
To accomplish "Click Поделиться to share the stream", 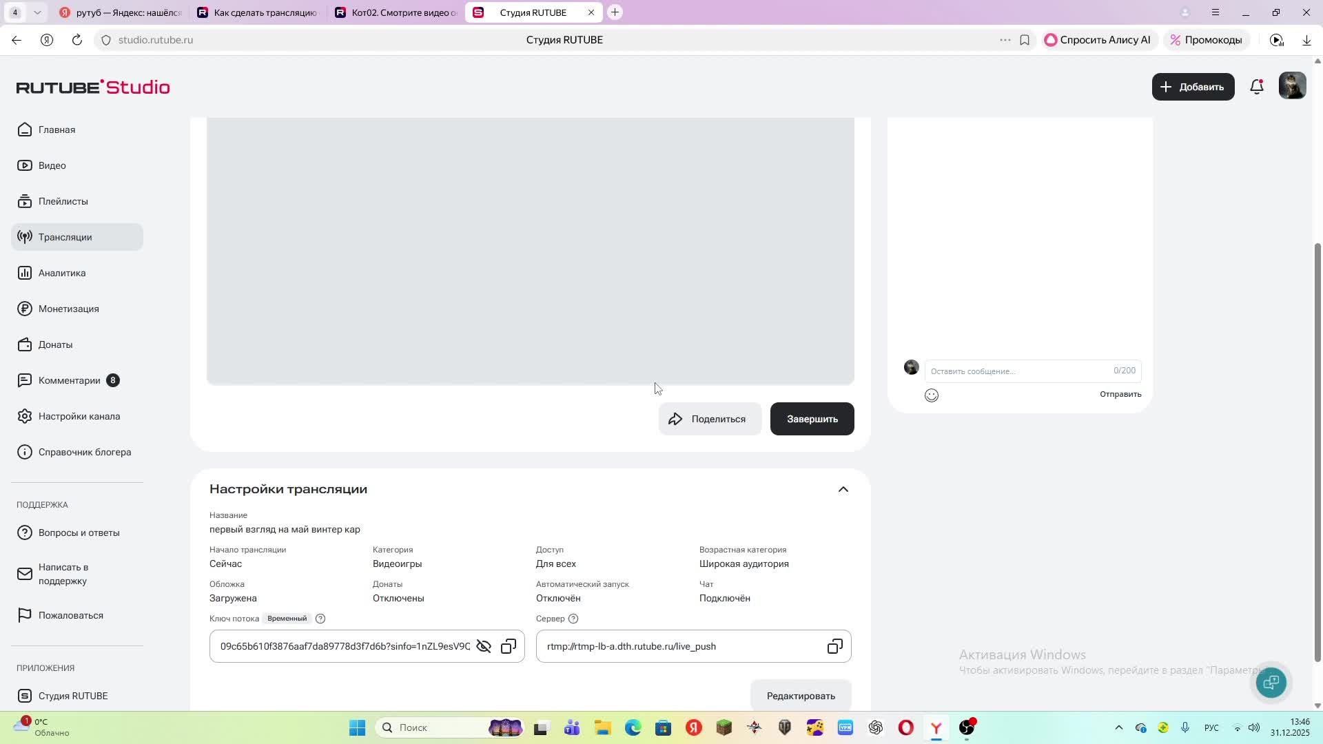I will point(709,419).
